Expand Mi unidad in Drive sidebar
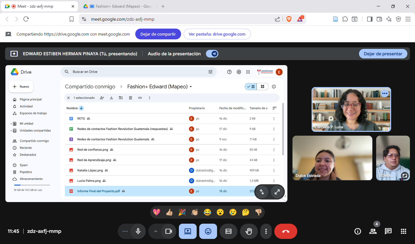The height and width of the screenshot is (244, 415). [11, 124]
